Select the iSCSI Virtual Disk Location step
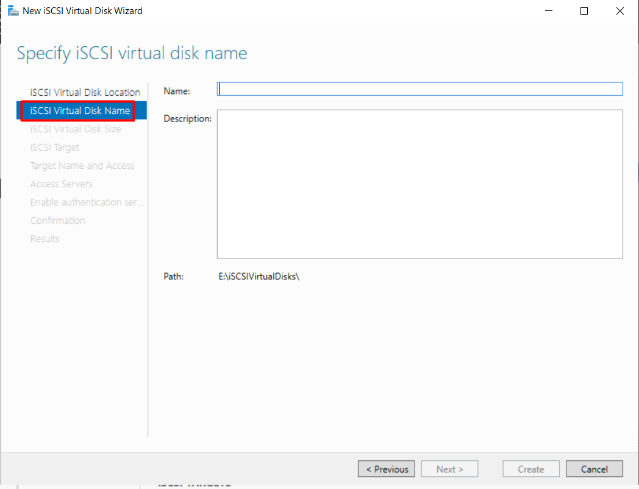Viewport: 639px width, 489px height. point(85,92)
